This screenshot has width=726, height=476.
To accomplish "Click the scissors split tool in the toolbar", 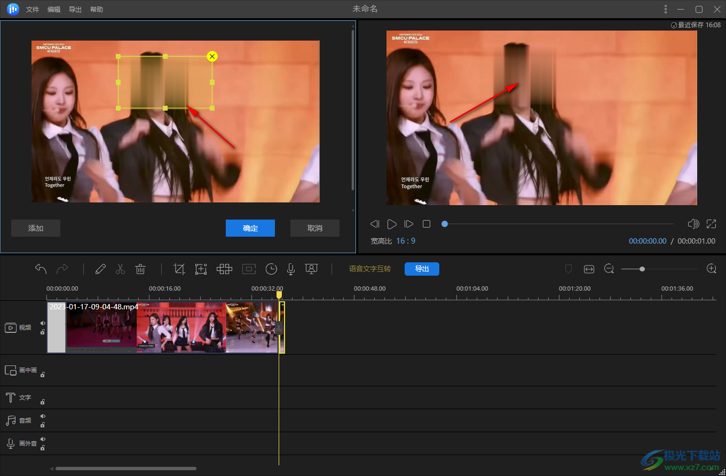I will click(120, 269).
